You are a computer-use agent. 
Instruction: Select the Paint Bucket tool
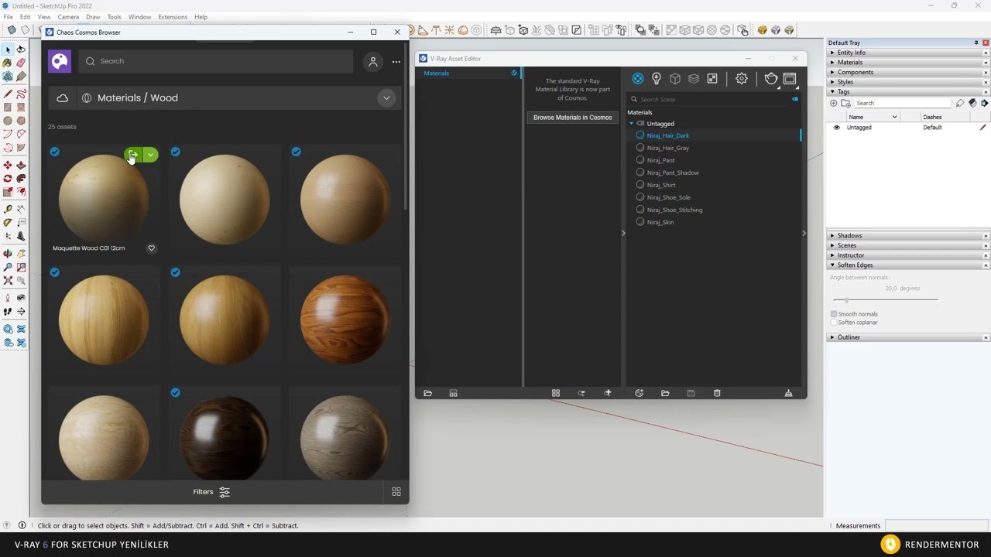click(8, 63)
